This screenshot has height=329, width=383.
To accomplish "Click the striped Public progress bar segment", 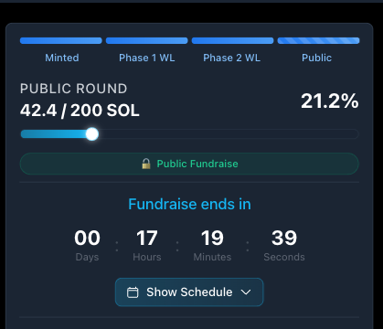I will point(318,40).
